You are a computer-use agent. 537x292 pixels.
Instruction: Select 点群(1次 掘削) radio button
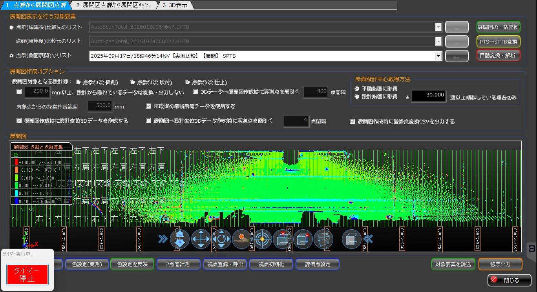tap(78, 82)
